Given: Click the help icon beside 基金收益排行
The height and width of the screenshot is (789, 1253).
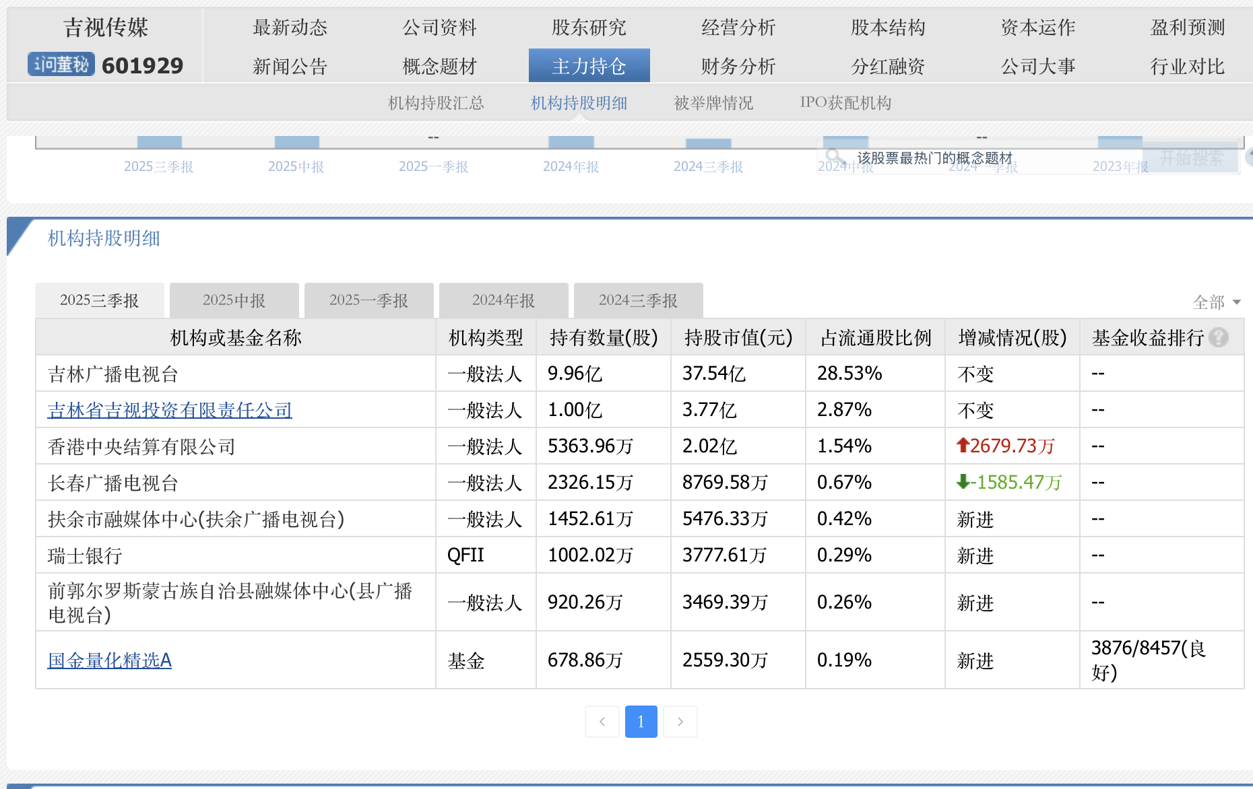Looking at the screenshot, I should [1219, 337].
